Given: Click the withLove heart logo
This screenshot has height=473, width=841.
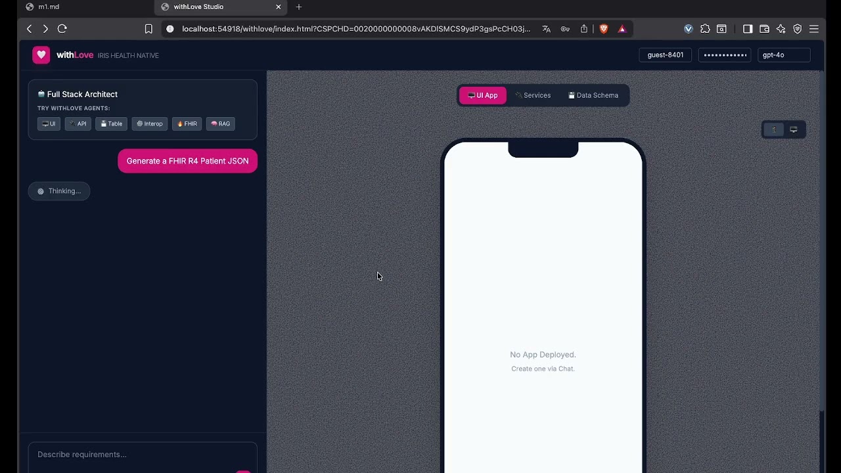Looking at the screenshot, I should tap(41, 55).
